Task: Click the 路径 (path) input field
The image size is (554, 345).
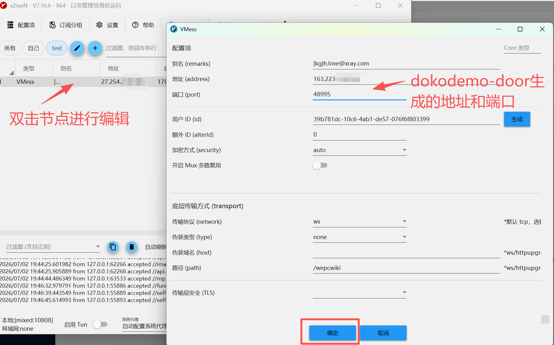Action: pos(406,268)
